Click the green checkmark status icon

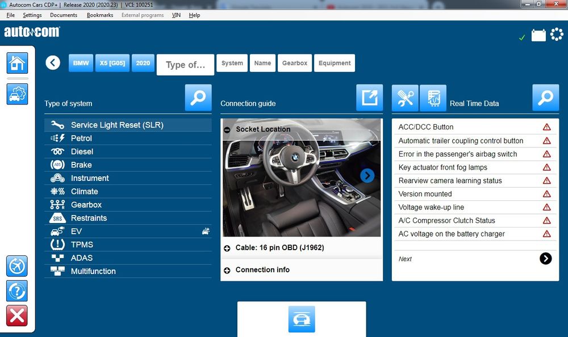[522, 37]
